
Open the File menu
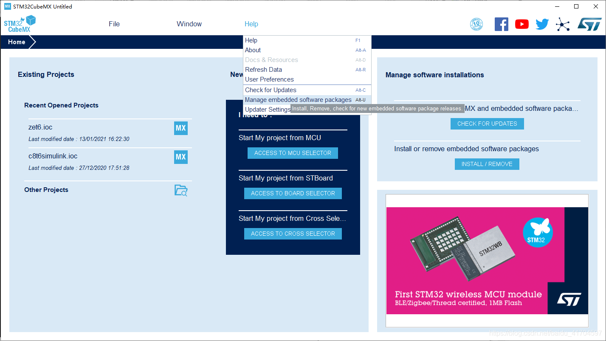point(114,24)
